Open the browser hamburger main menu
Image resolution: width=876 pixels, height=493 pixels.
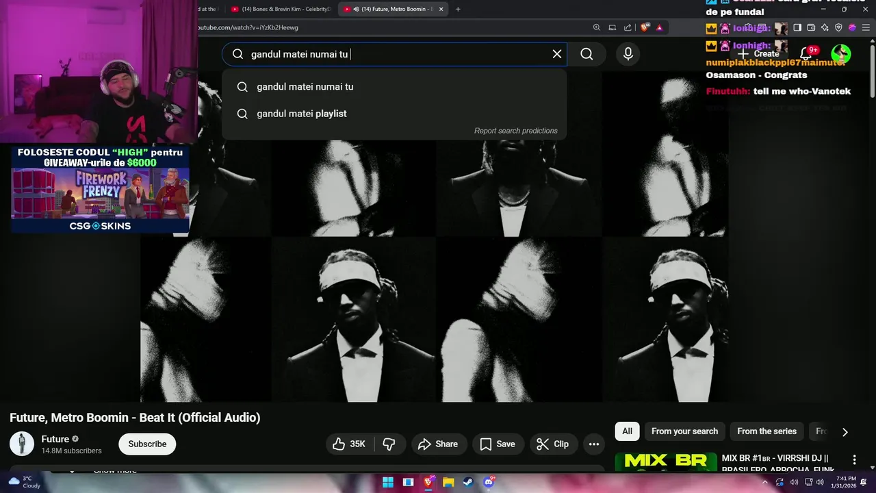866,27
